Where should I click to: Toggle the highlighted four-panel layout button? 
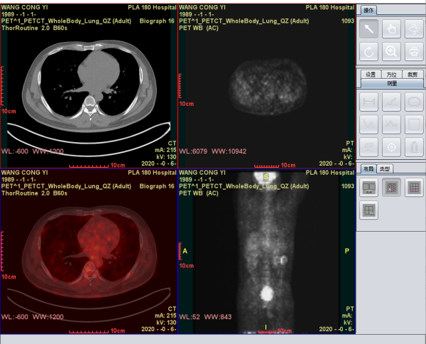coord(391,187)
